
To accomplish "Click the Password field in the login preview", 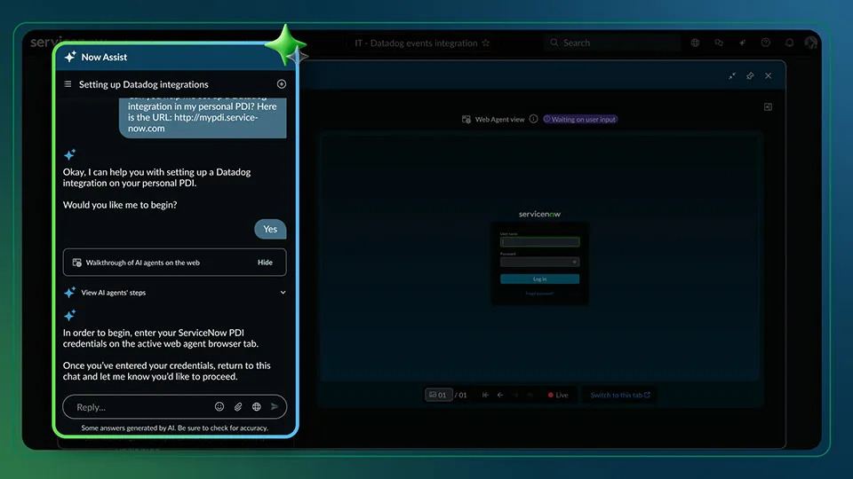I will click(539, 262).
